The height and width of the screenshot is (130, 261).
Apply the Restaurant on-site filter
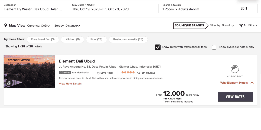click(x=128, y=39)
